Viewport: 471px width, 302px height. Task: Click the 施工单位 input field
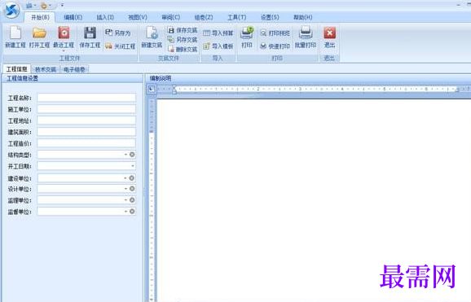(x=86, y=109)
